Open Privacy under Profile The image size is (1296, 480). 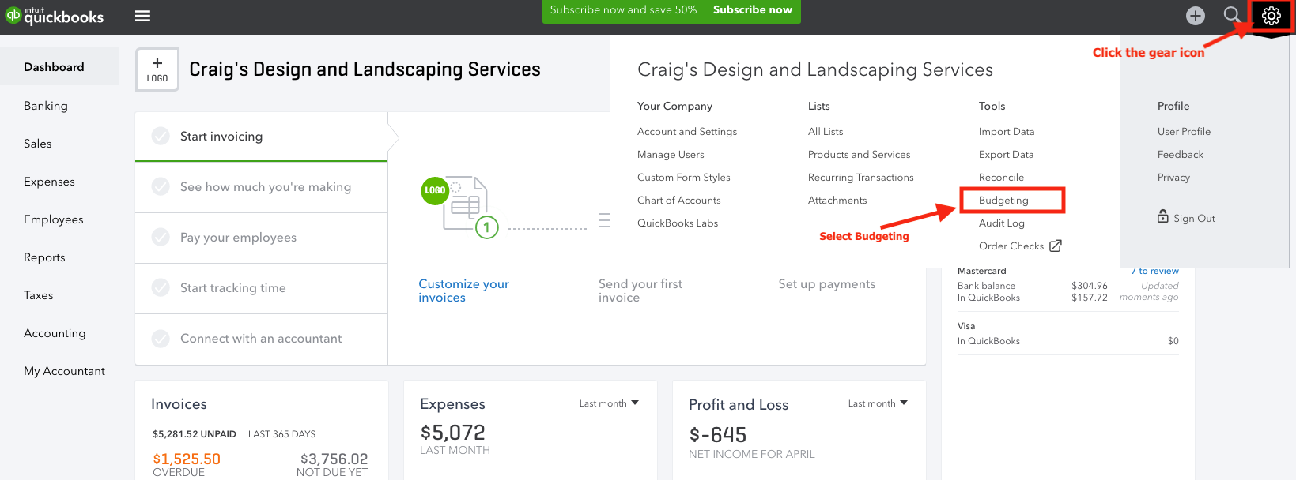1173,177
